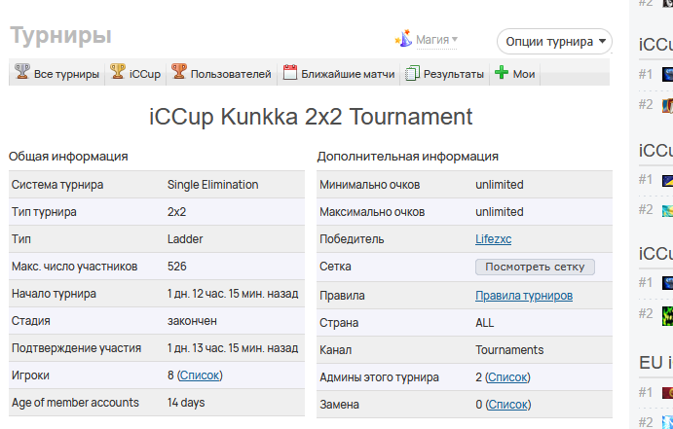The image size is (673, 429).
Task: Click the Общая информация section heading
Action: [68, 156]
